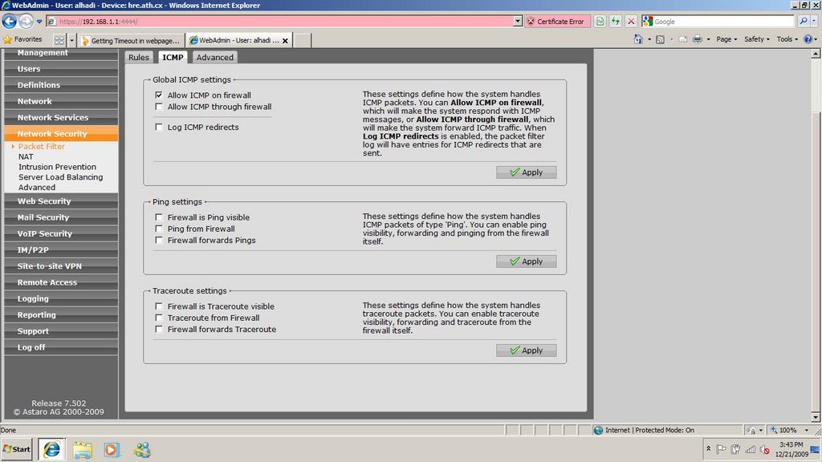Expand the Users sidebar menu
The image size is (822, 462).
(x=61, y=69)
